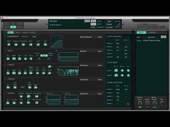
Task: Open the Edit Echo preset dropdown
Action: (x=88, y=51)
